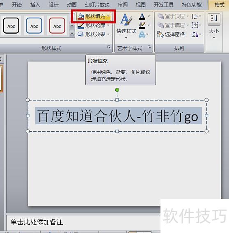Apply the red outline Abc shape style
Image resolution: width=229 pixels, height=233 pixels.
tap(57, 25)
